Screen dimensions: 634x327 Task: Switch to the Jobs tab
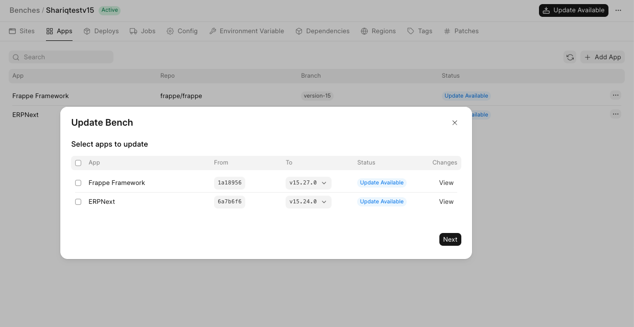tap(143, 31)
